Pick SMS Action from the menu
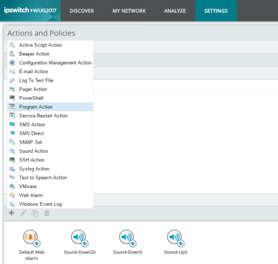 (50, 125)
